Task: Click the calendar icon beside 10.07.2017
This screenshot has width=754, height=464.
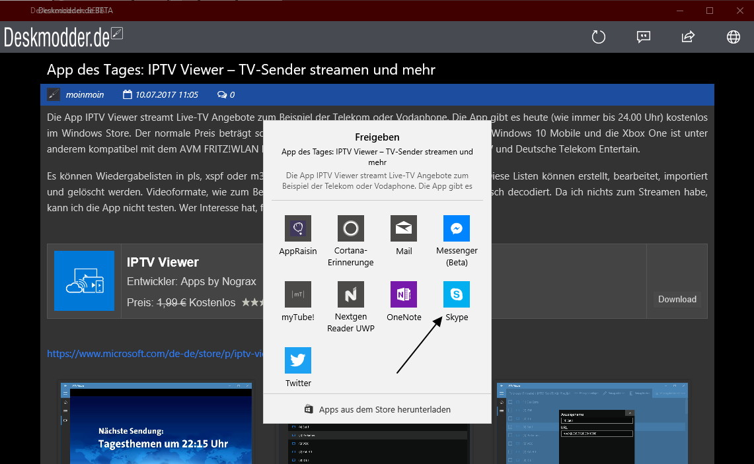Action: click(128, 94)
